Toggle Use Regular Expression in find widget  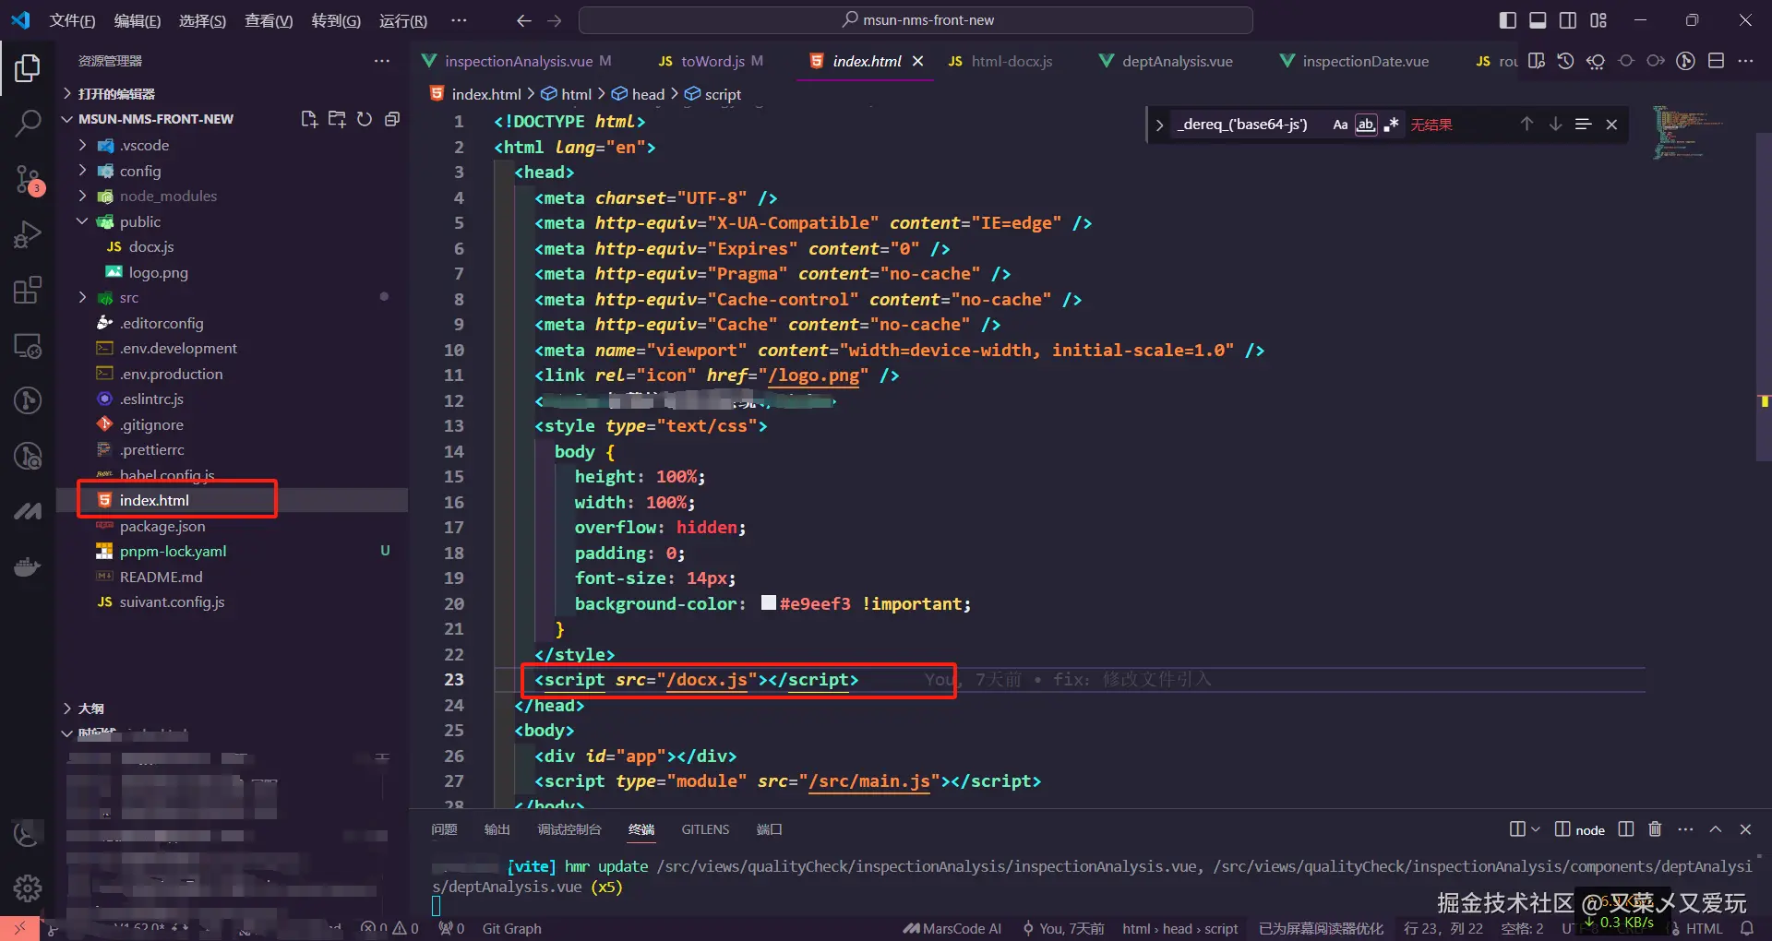1391,125
